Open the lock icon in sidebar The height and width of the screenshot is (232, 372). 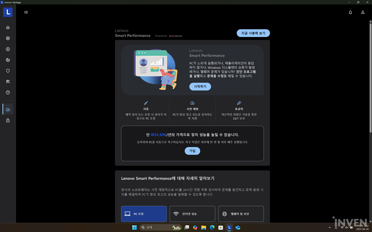point(8,120)
